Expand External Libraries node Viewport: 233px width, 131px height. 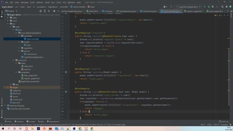click(x=5, y=106)
